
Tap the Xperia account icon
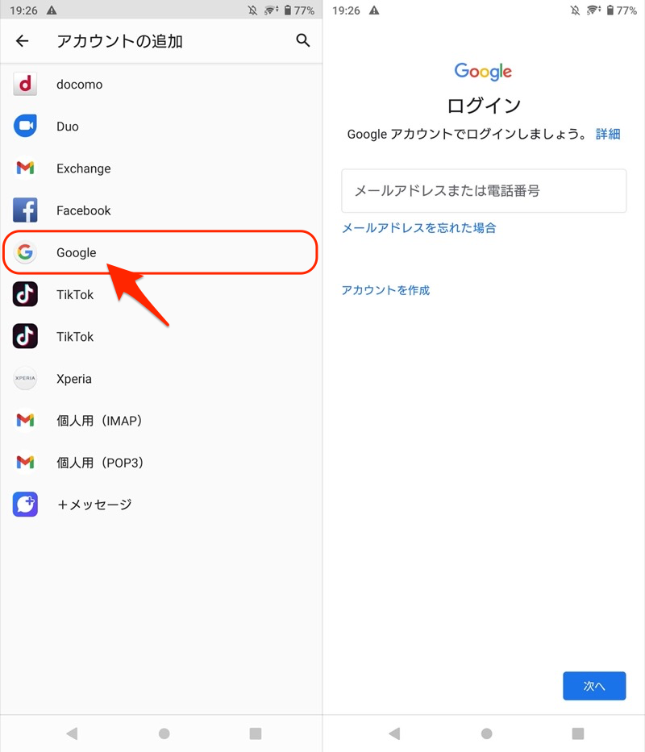click(x=26, y=379)
